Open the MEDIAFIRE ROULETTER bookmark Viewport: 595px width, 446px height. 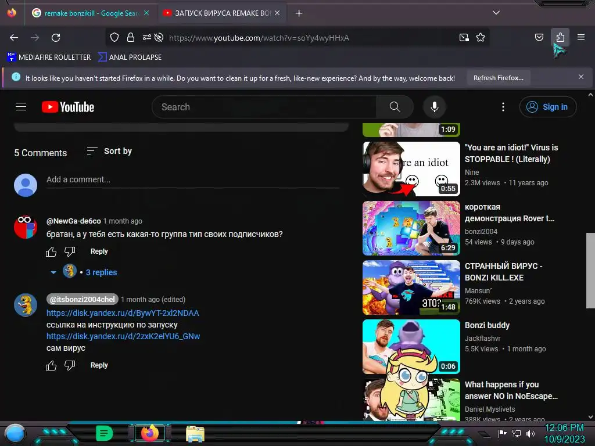[x=49, y=57]
